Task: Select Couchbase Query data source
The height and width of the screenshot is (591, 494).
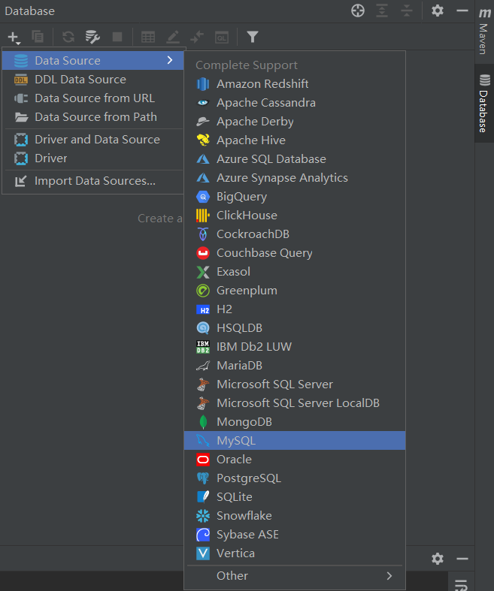Action: [295, 253]
